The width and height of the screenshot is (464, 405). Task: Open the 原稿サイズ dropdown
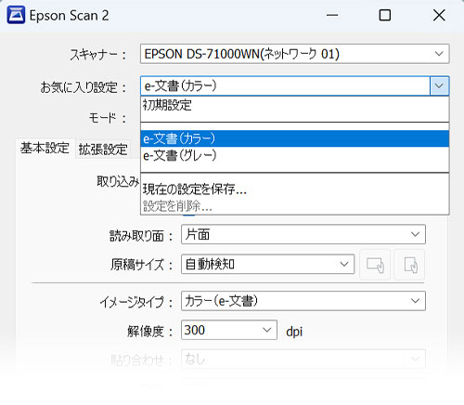[x=267, y=264]
